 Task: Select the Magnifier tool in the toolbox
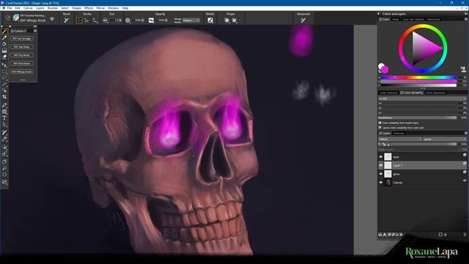click(4, 168)
